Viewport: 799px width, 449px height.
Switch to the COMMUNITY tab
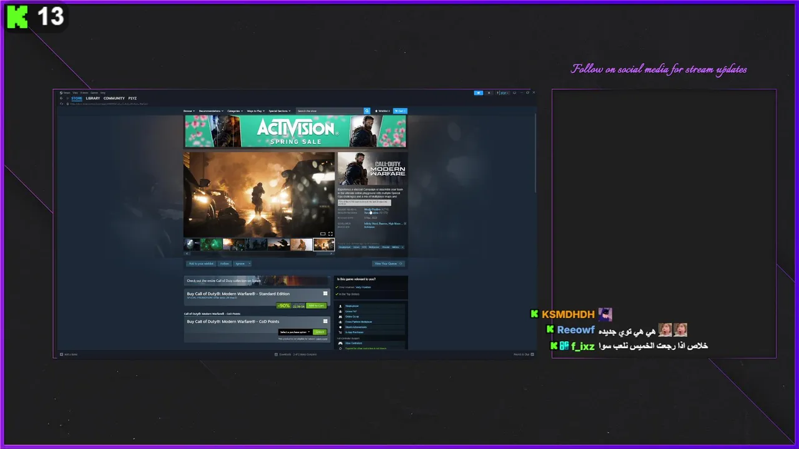114,99
